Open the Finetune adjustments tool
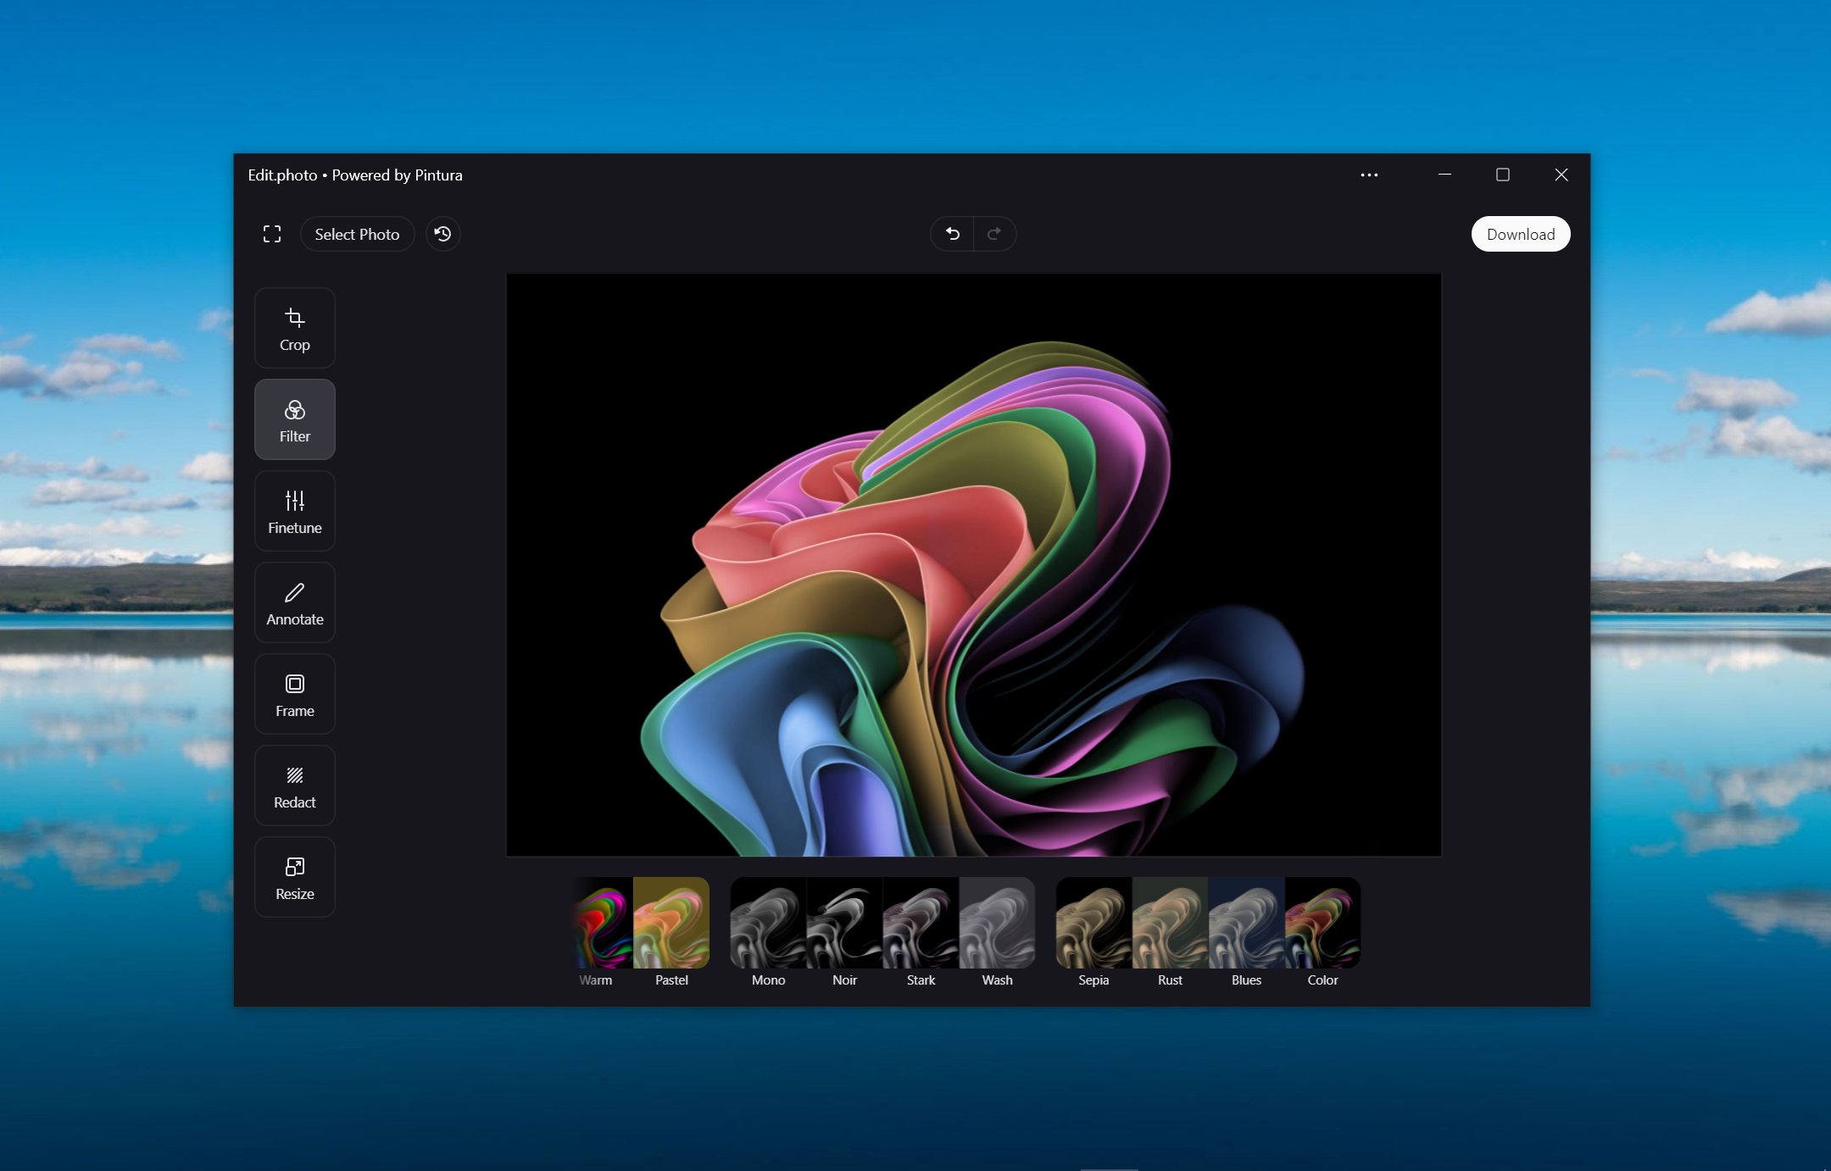 click(x=294, y=511)
